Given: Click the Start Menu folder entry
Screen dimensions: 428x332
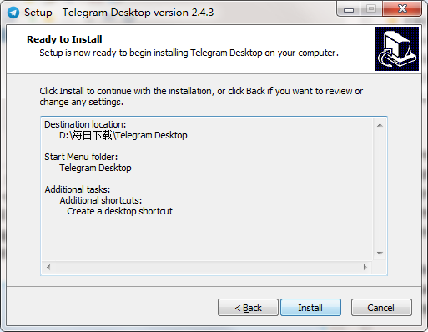Looking at the screenshot, I should 95,168.
